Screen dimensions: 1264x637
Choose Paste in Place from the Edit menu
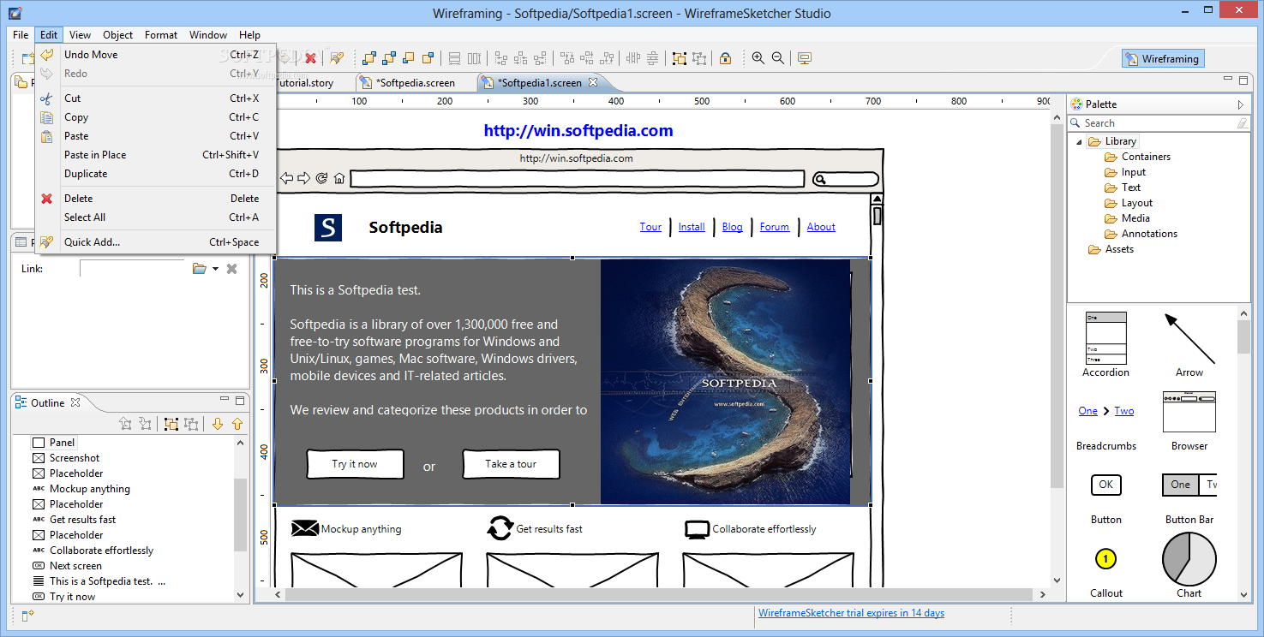click(x=155, y=155)
